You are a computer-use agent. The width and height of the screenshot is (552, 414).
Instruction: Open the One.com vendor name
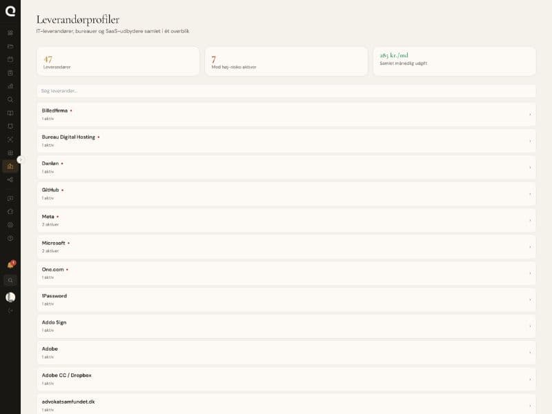coord(53,269)
